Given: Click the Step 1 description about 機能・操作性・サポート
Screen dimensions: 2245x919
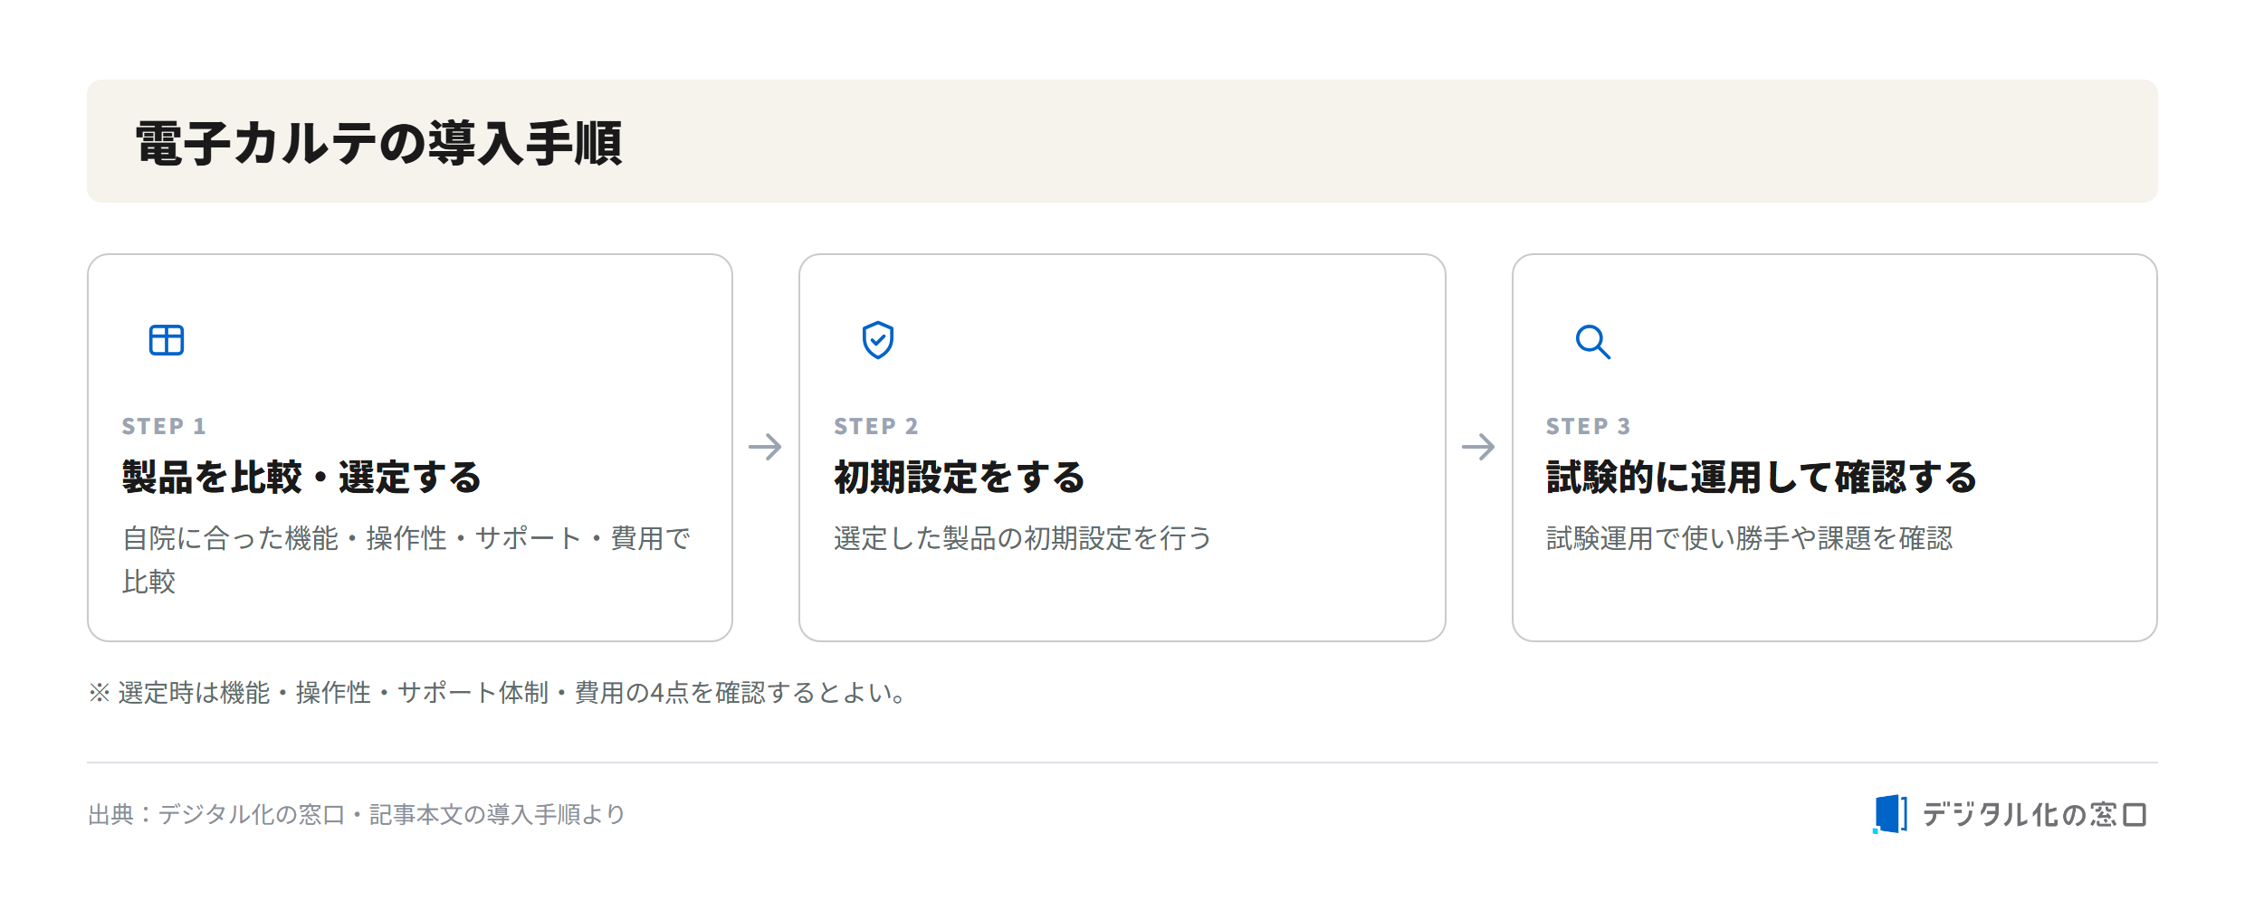Looking at the screenshot, I should pos(406,560).
